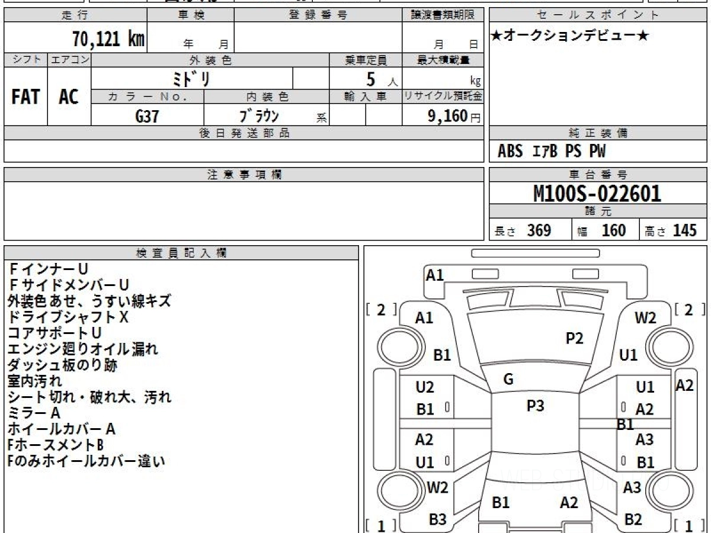This screenshot has width=711, height=533.
Task: Click the exterior color value "ミドリ"
Action: [x=191, y=78]
